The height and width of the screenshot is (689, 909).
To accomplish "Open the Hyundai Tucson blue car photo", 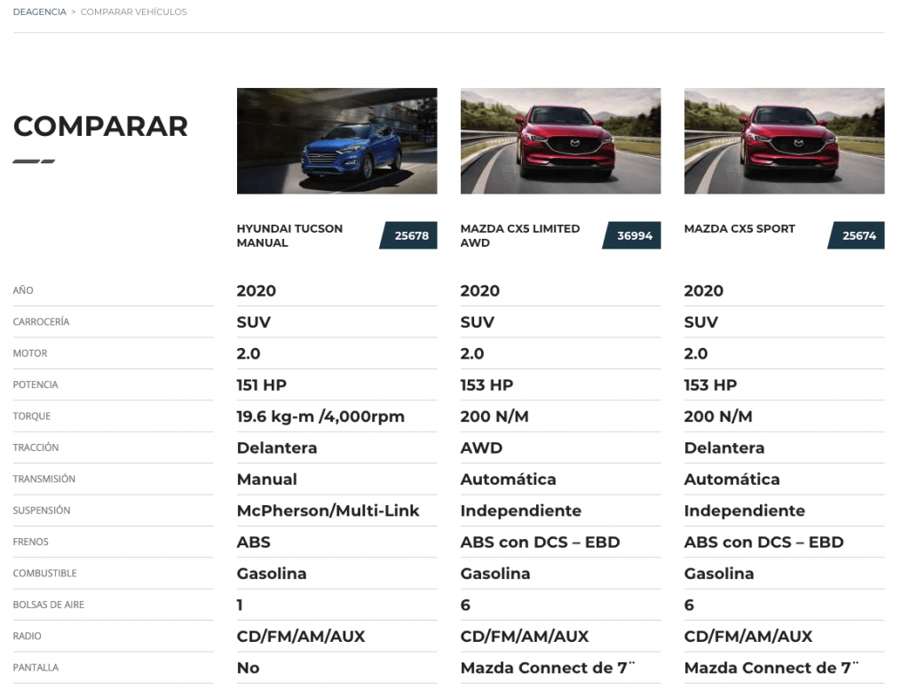I will coord(336,141).
